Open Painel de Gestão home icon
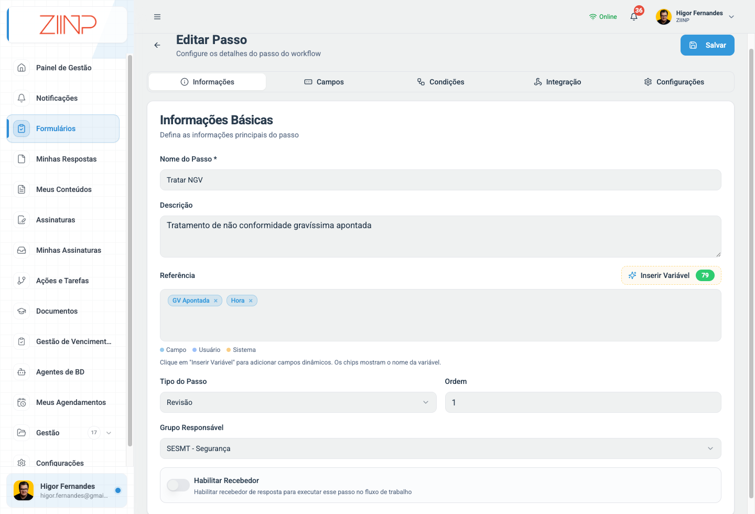Viewport: 755px width, 514px height. pyautogui.click(x=21, y=68)
